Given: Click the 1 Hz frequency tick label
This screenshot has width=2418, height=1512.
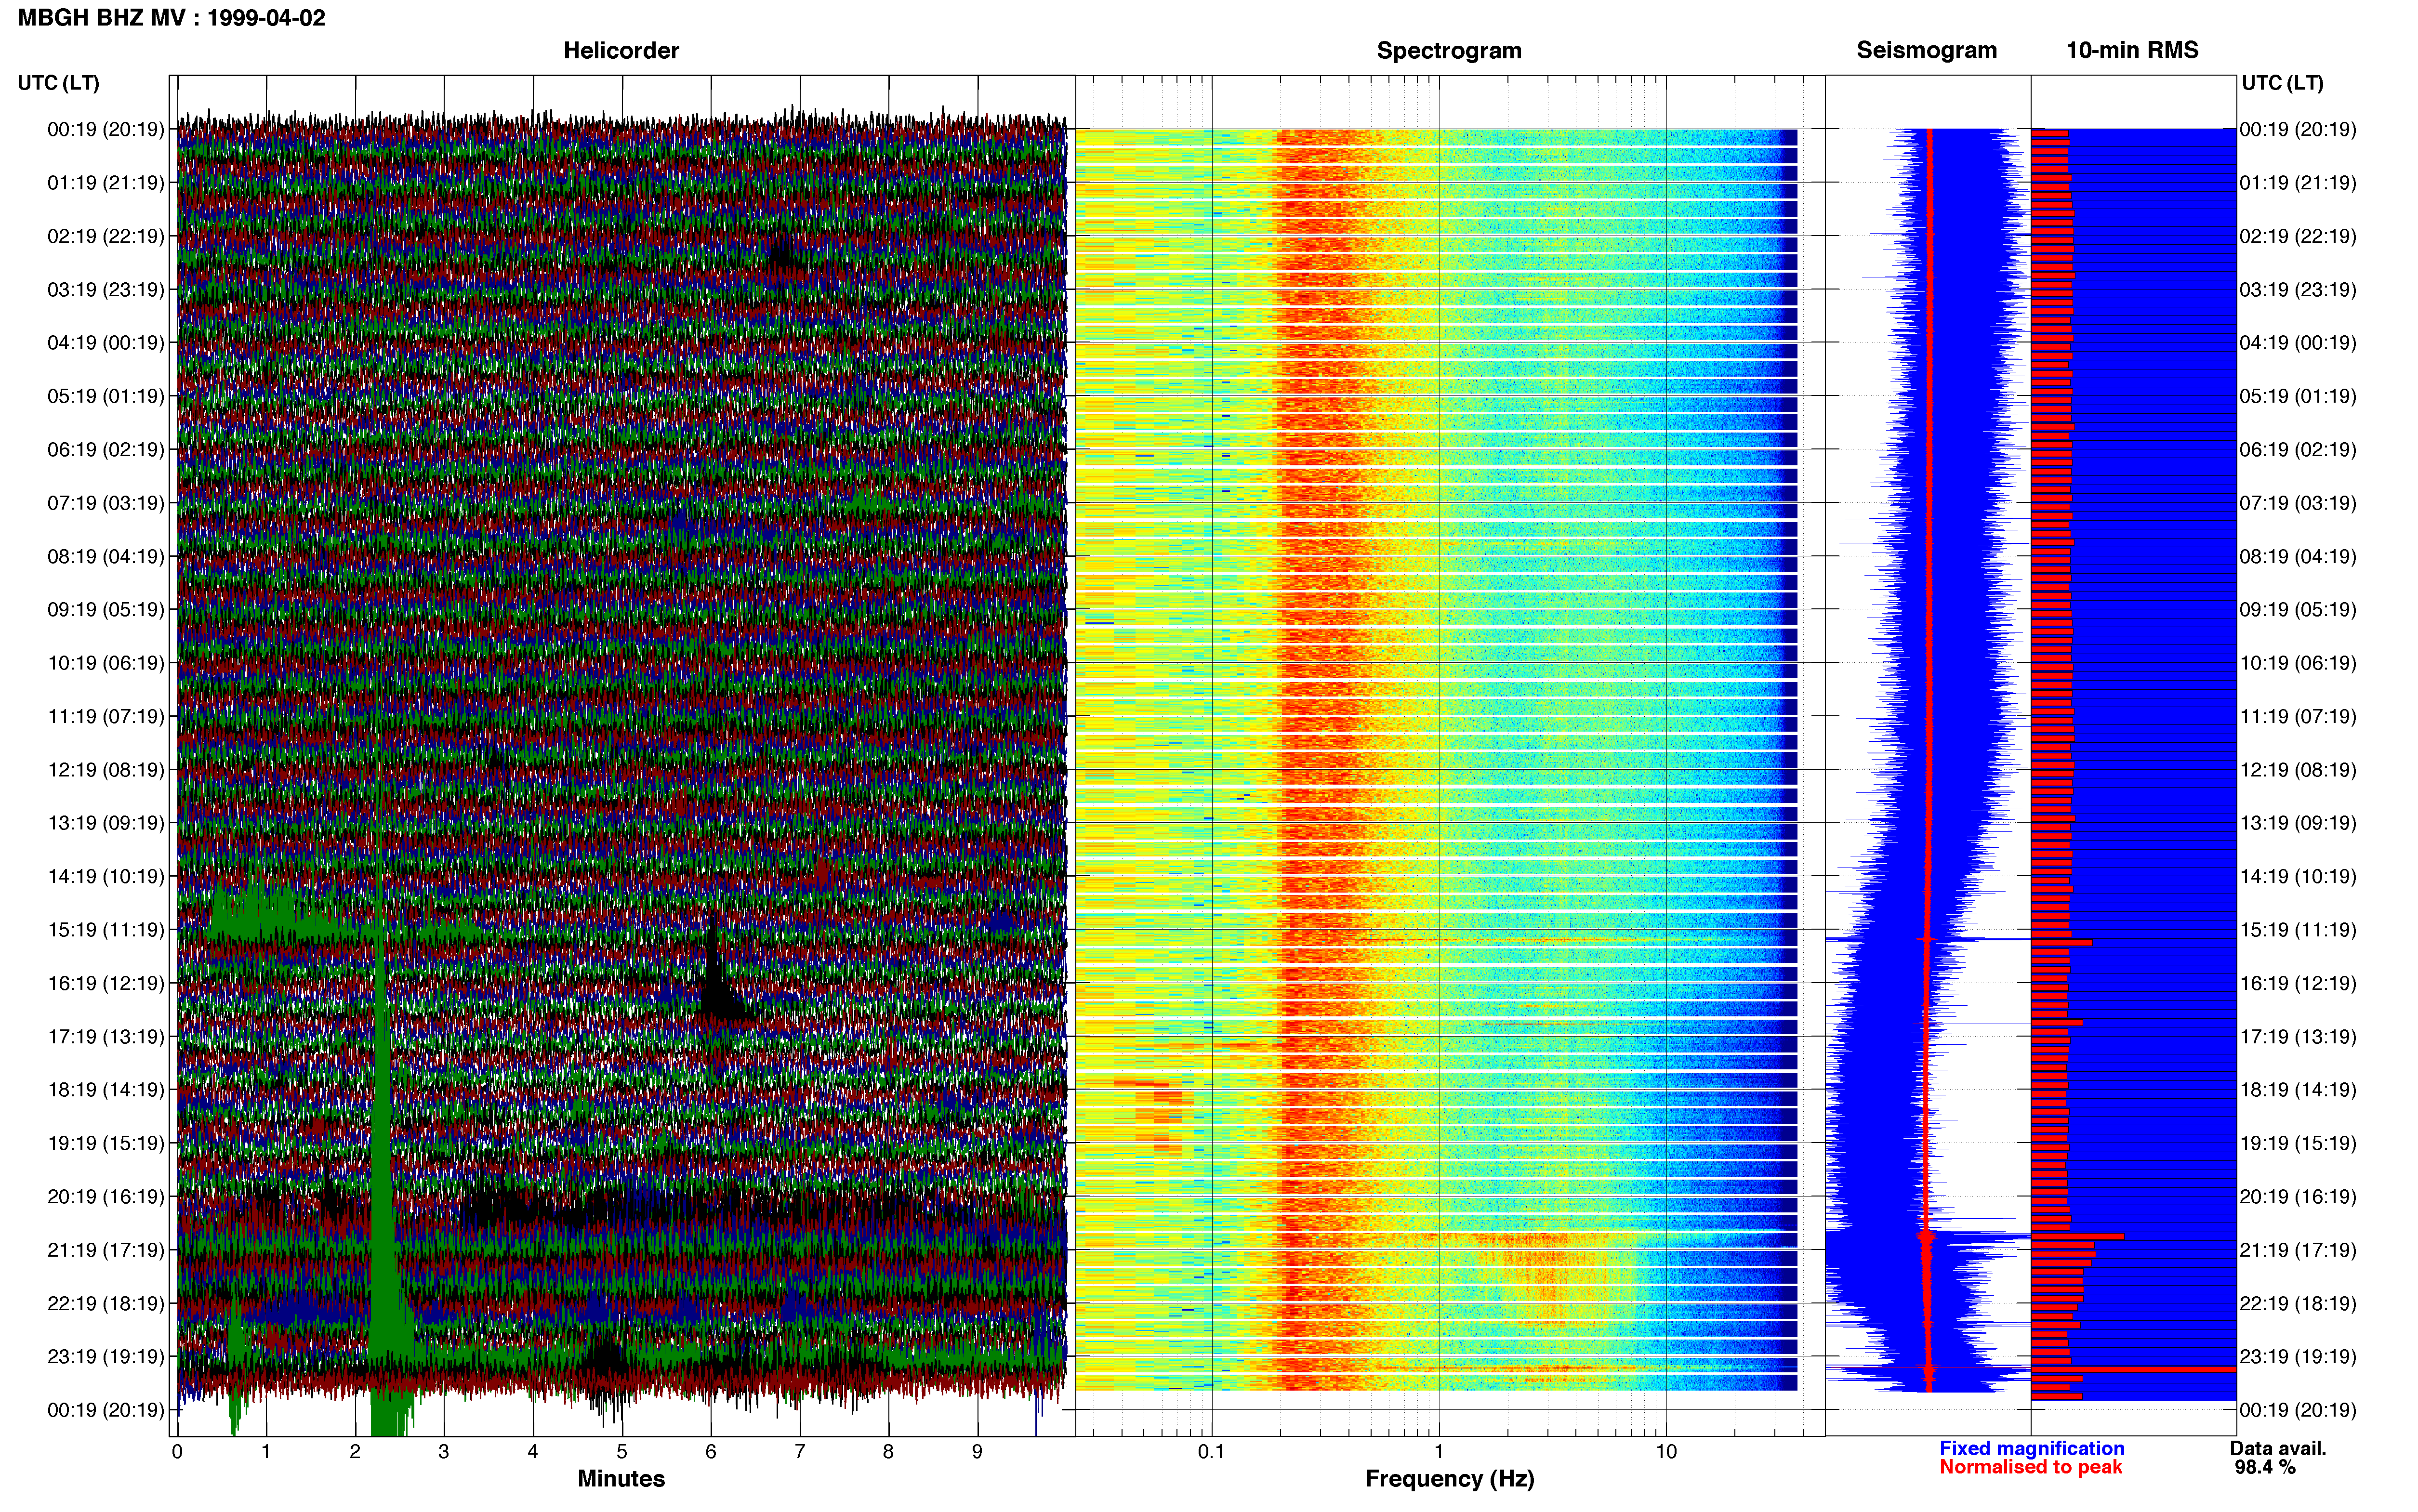Looking at the screenshot, I should 1439,1452.
